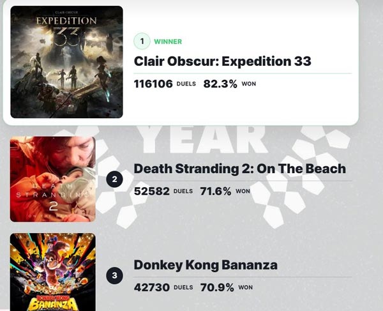
Task: Click the green WINNER label
Action: coord(168,42)
